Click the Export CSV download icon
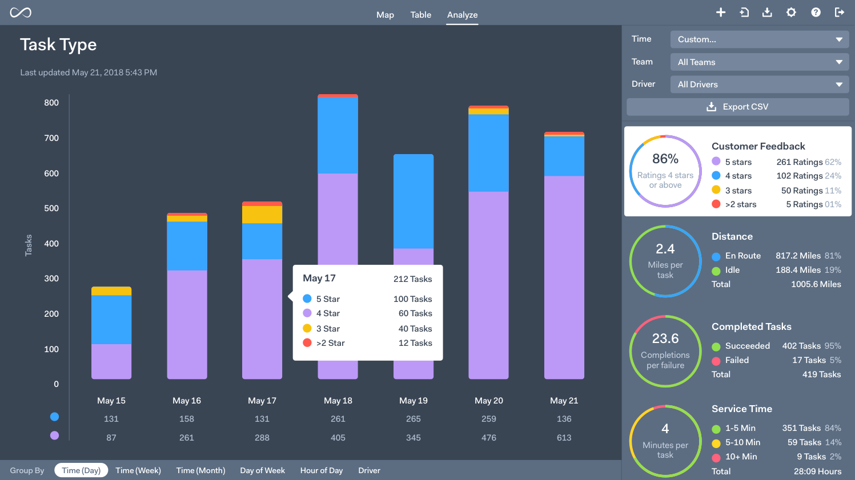Viewport: 855px width, 480px height. tap(711, 106)
